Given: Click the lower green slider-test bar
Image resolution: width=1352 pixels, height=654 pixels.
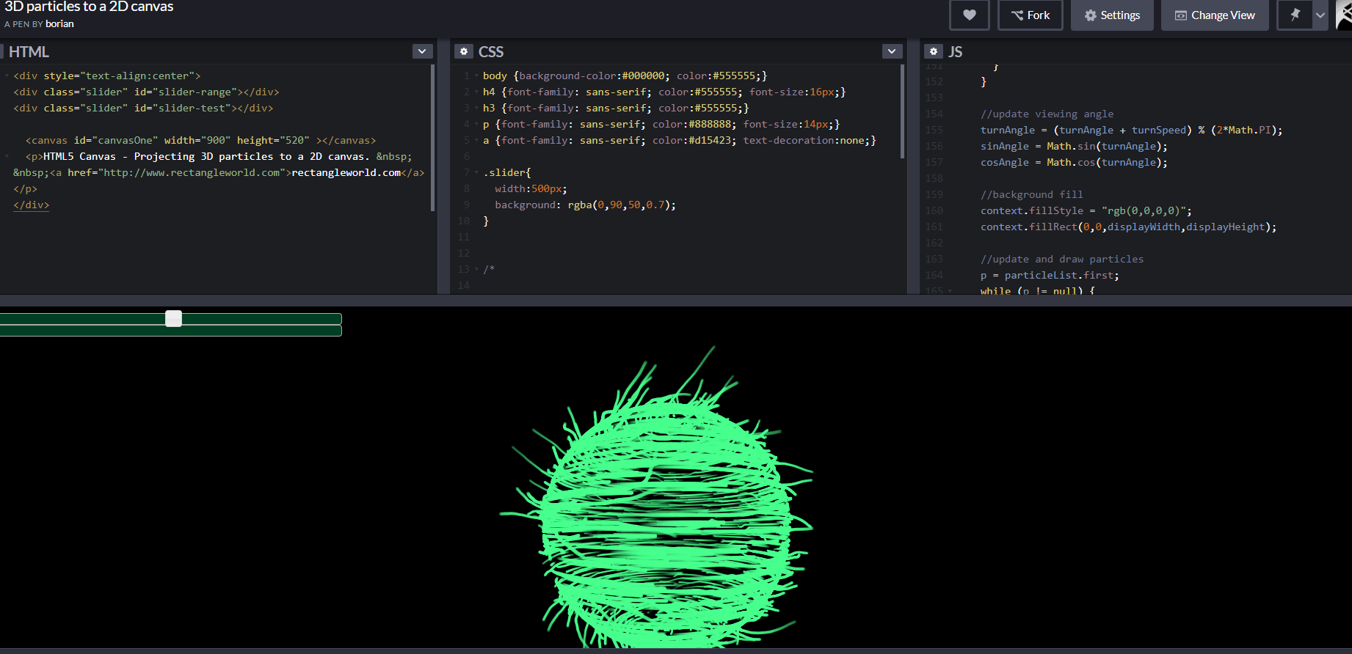Looking at the screenshot, I should click(171, 331).
